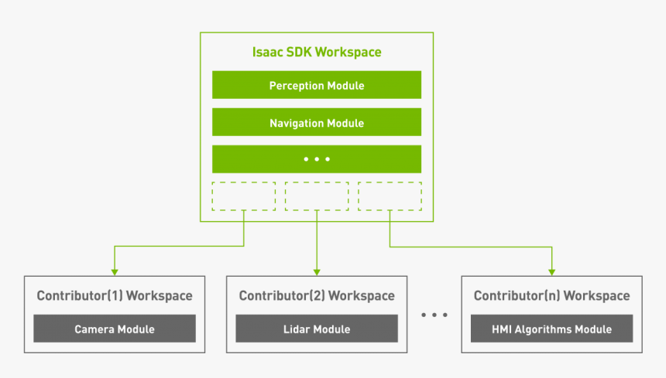Click the arrowhead entering Contributor(1) Workspace
Screen dimensions: 666x378
pos(115,271)
